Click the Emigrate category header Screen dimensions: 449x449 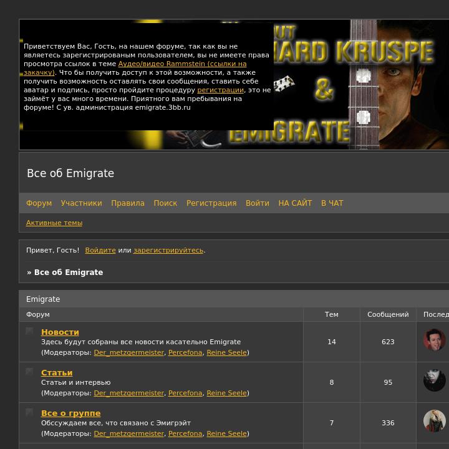click(43, 299)
